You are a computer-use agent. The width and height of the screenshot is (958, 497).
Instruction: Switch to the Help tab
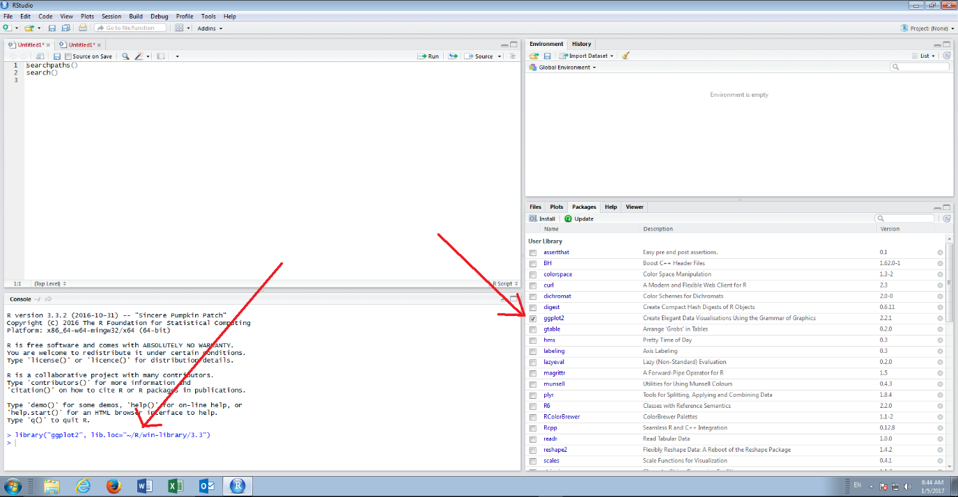pyautogui.click(x=610, y=207)
